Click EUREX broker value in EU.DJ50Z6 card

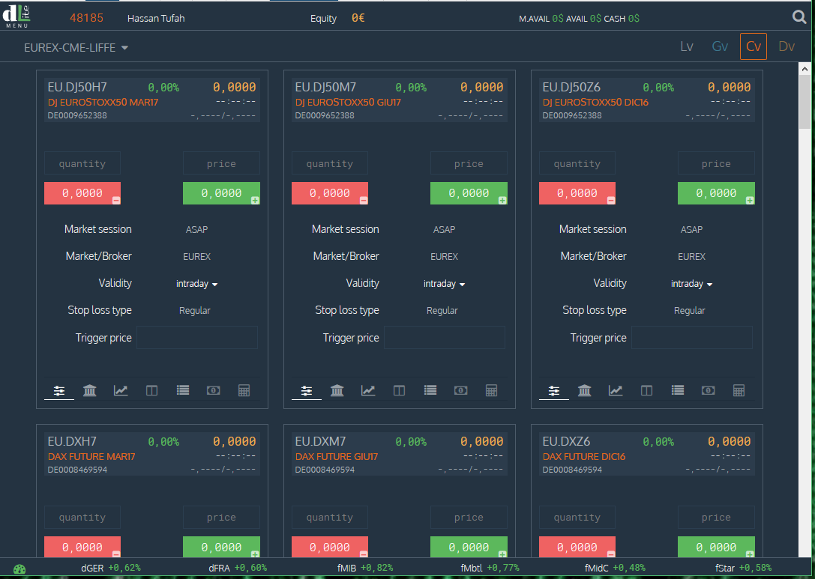tap(692, 256)
